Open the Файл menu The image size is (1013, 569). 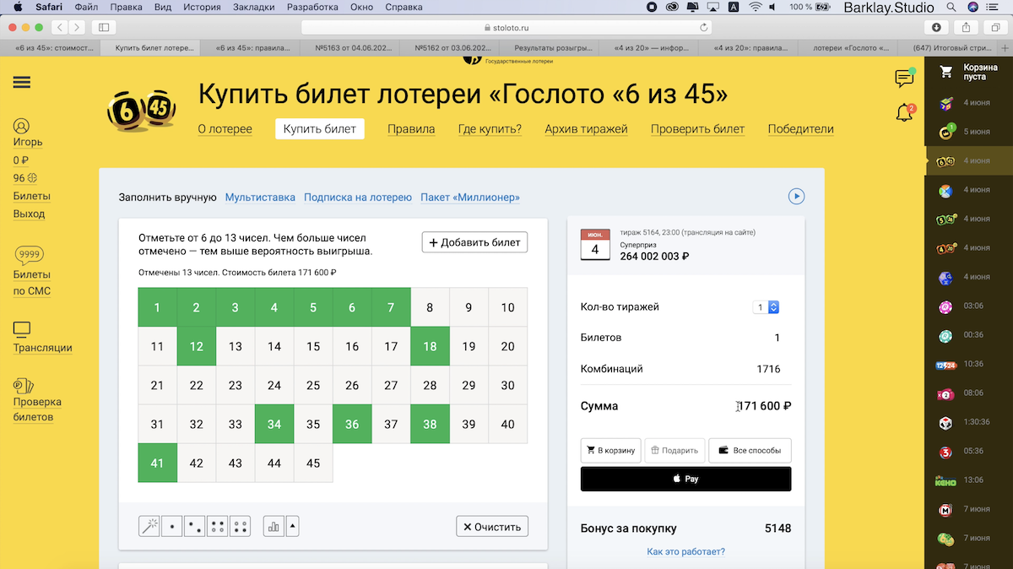(86, 7)
